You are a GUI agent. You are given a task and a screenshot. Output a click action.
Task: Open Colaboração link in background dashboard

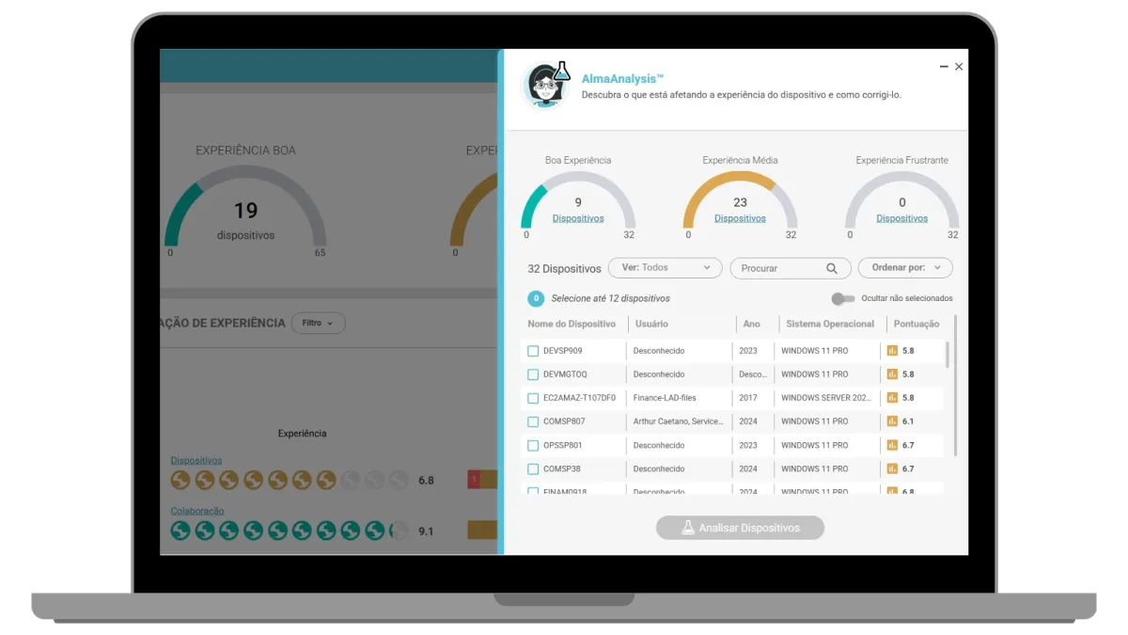[197, 511]
